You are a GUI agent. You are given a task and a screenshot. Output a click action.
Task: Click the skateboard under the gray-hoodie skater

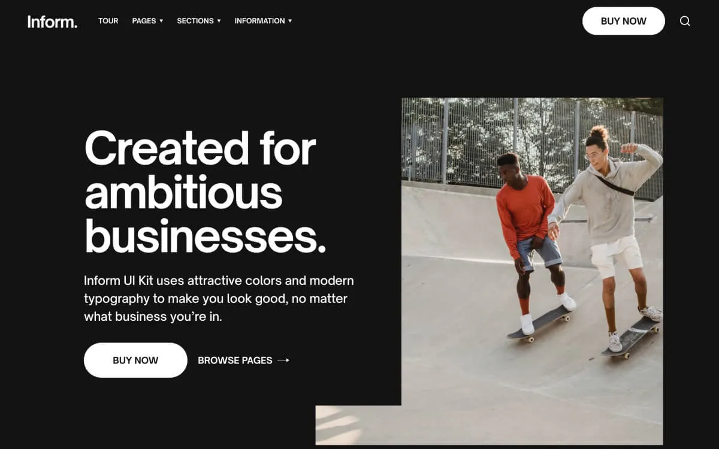pyautogui.click(x=630, y=338)
